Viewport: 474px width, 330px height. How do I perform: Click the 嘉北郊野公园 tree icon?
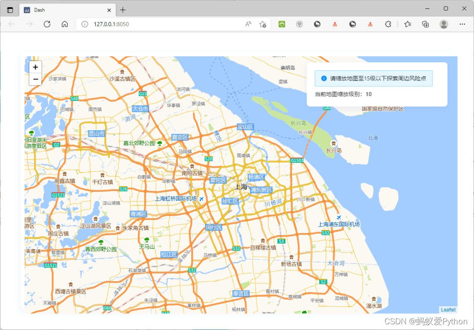(x=160, y=143)
